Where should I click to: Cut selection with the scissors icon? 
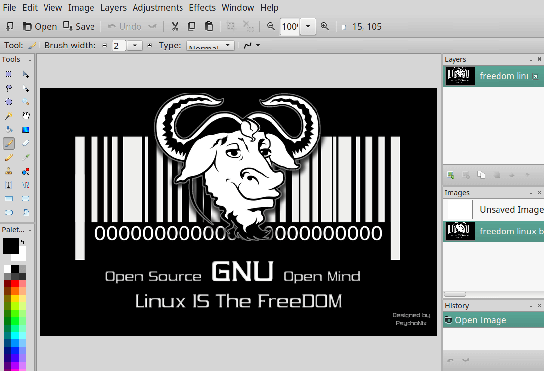pyautogui.click(x=175, y=26)
